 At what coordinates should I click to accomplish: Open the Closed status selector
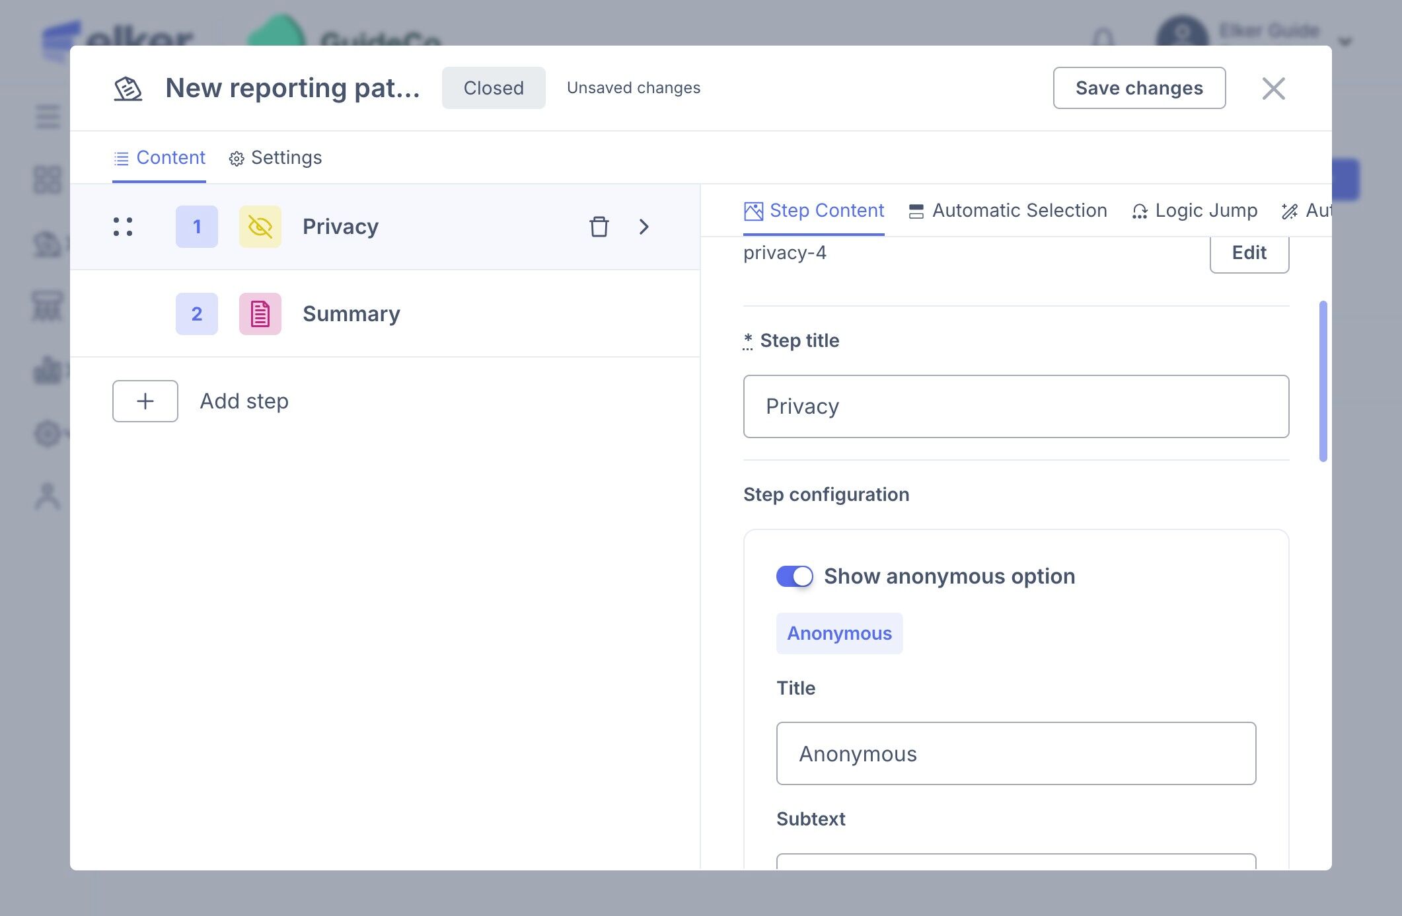pos(494,88)
